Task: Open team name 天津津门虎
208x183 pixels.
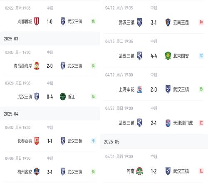Action: pos(183,123)
